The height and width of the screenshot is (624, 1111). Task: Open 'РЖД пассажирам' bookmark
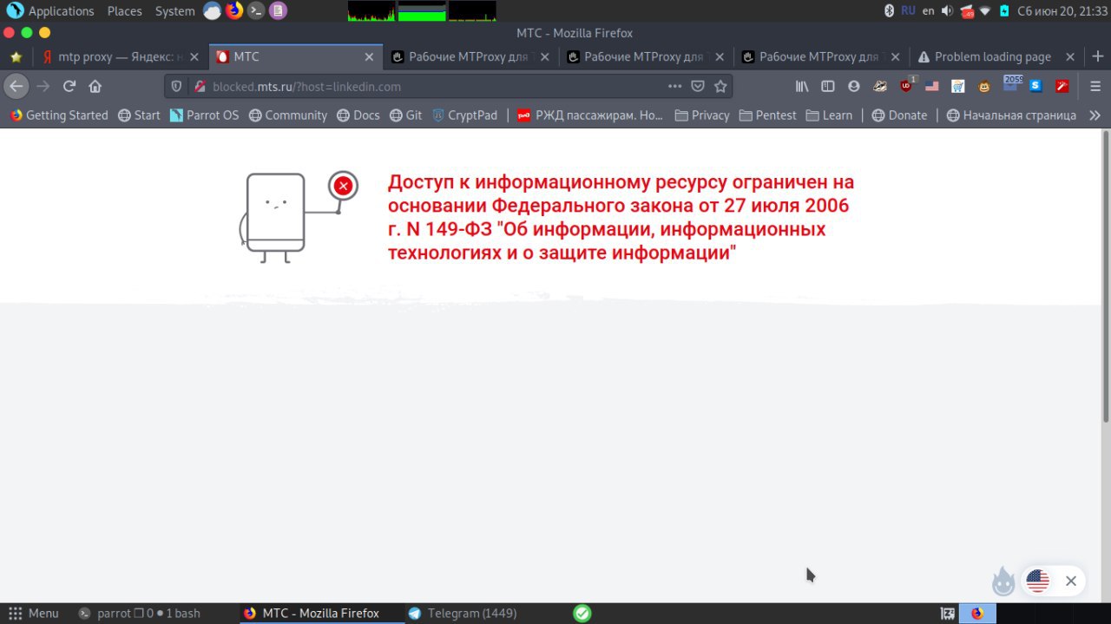point(590,115)
